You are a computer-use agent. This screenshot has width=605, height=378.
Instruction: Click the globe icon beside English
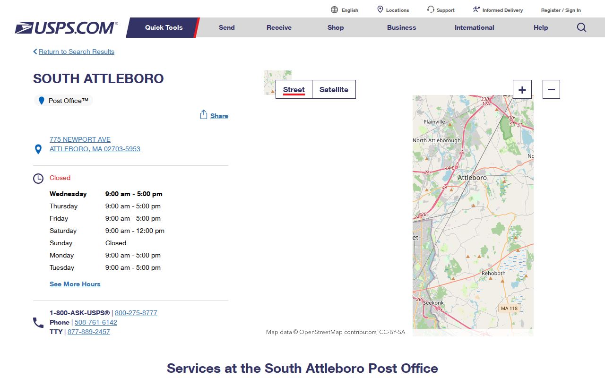[334, 9]
